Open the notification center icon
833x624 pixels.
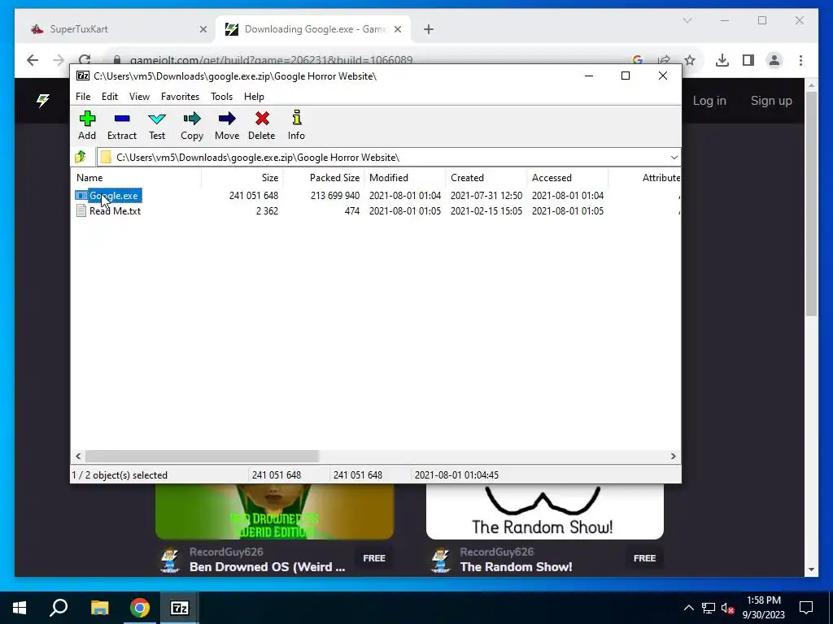[806, 608]
